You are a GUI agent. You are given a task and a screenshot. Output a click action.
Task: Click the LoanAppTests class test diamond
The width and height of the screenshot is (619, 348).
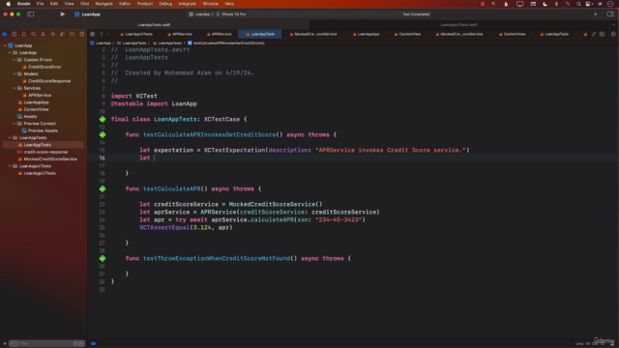[103, 119]
